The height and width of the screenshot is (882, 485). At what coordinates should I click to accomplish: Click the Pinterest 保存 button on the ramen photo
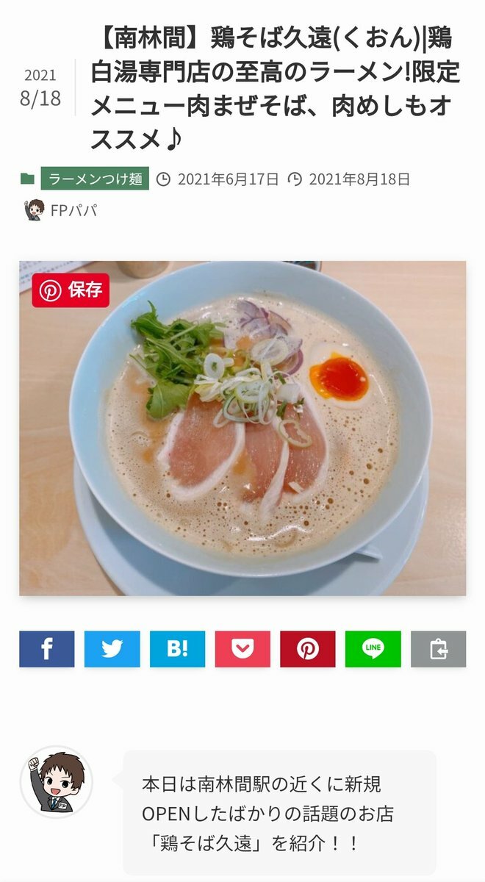tap(71, 290)
